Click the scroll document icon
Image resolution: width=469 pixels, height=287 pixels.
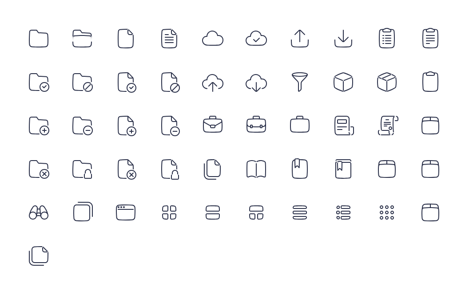[x=388, y=126]
